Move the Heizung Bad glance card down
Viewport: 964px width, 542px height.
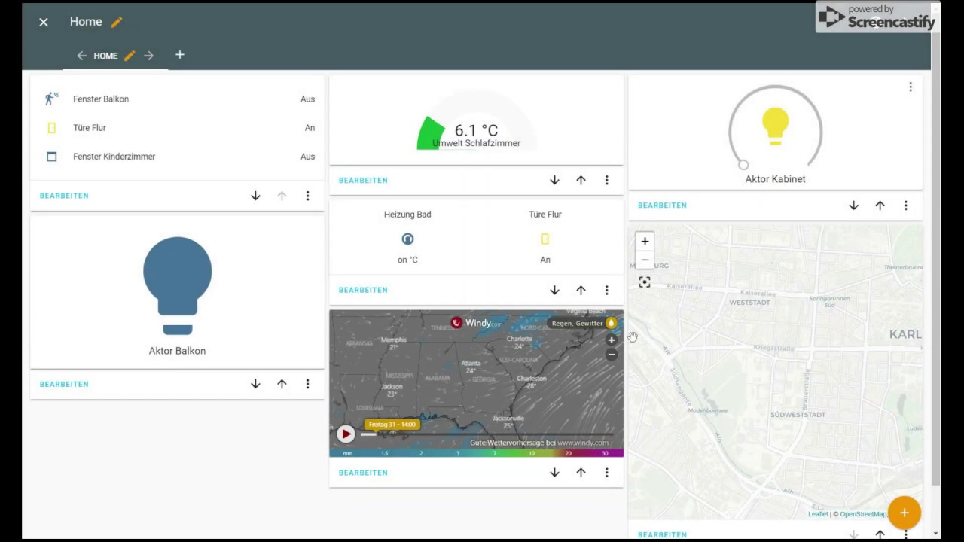[554, 290]
